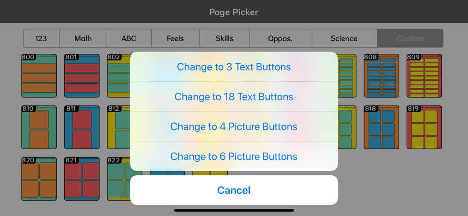This screenshot has width=468, height=216.
Task: Switch to the 123 tab
Action: coord(42,38)
